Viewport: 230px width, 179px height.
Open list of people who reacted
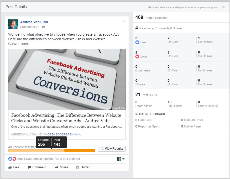[48, 159]
